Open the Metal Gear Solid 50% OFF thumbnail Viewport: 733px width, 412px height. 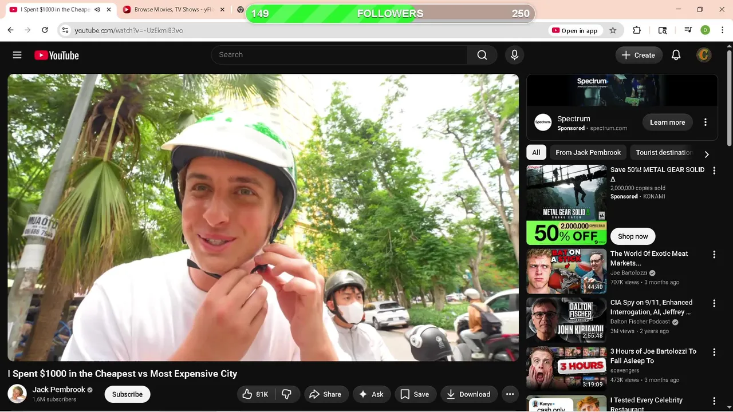[x=566, y=205]
